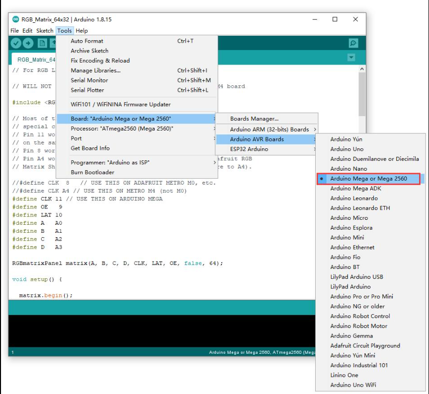429x394 pixels.
Task: Choose Adafruit Circuit Playground
Action: (370, 346)
